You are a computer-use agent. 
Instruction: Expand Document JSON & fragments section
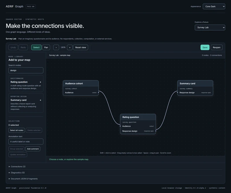(x=23, y=179)
